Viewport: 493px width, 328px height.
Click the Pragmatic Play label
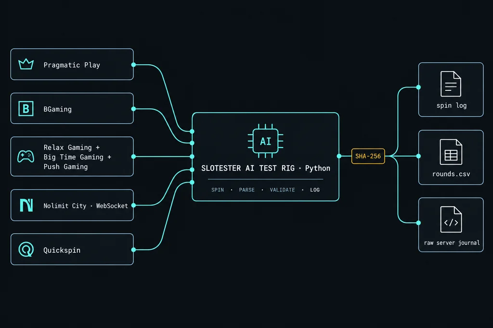72,65
